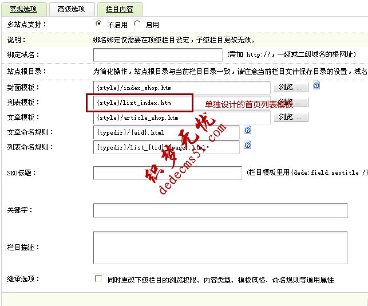Focus the SEO标题 input field
This screenshot has height=306, width=368.
[168, 173]
